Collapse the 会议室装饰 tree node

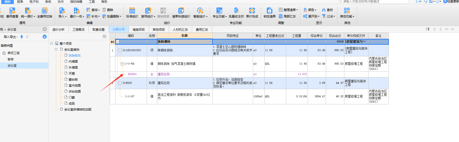point(56,49)
